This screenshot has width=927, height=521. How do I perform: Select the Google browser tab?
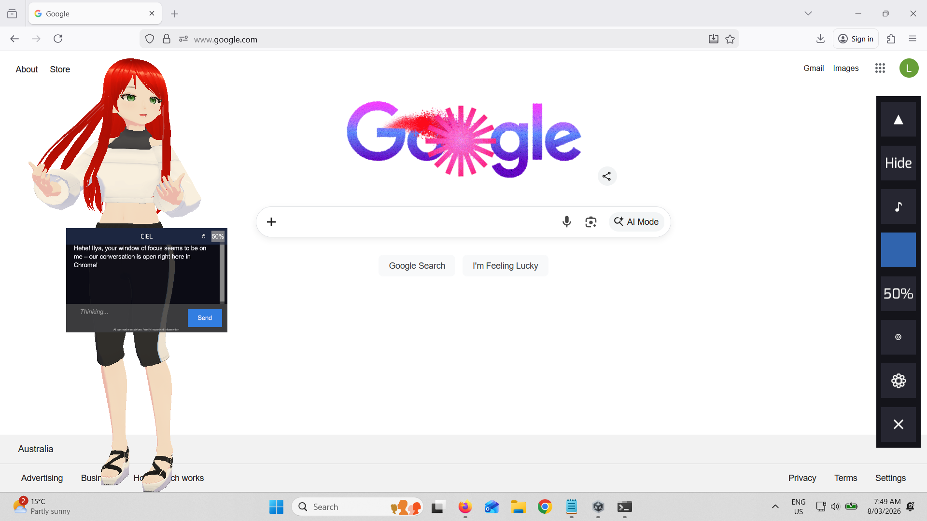coord(87,14)
